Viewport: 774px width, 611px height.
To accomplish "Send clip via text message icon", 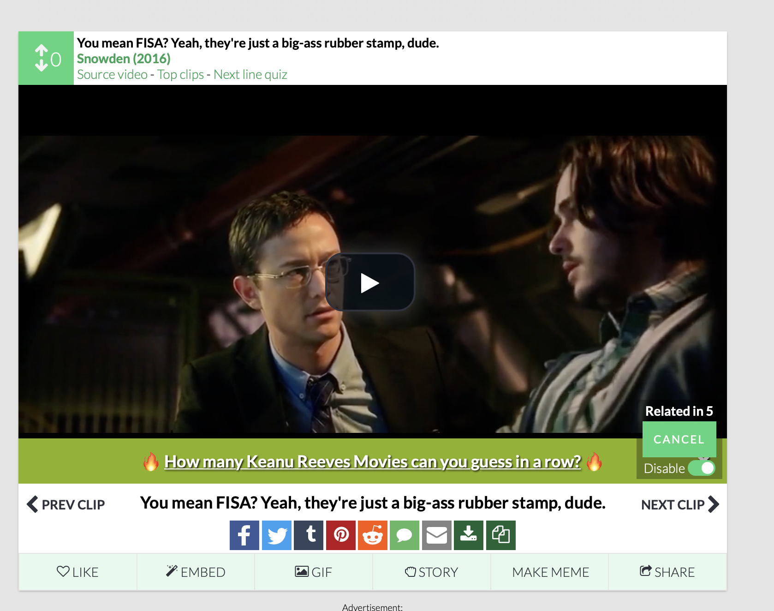I will coord(405,535).
